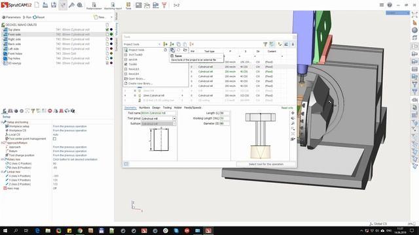This screenshot has height=235, width=419.
Task: Click the new library page icon beside Project tools
Action: [166, 50]
